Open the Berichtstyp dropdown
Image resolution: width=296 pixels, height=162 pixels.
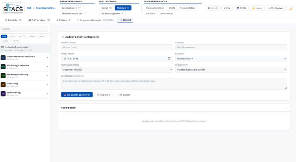click(x=231, y=70)
